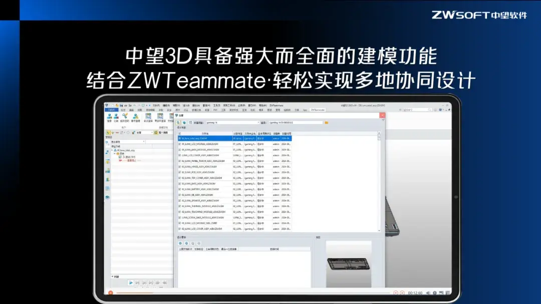Click the last playback button in bottom panel
The height and width of the screenshot is (304, 541).
tap(165, 282)
